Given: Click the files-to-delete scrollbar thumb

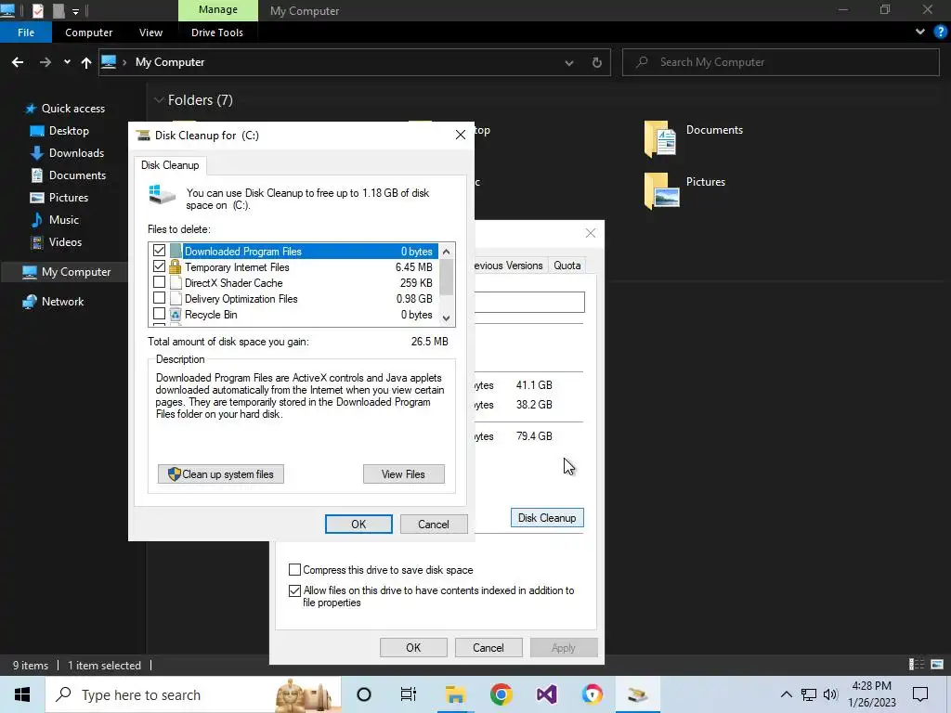Looking at the screenshot, I should pos(447,277).
